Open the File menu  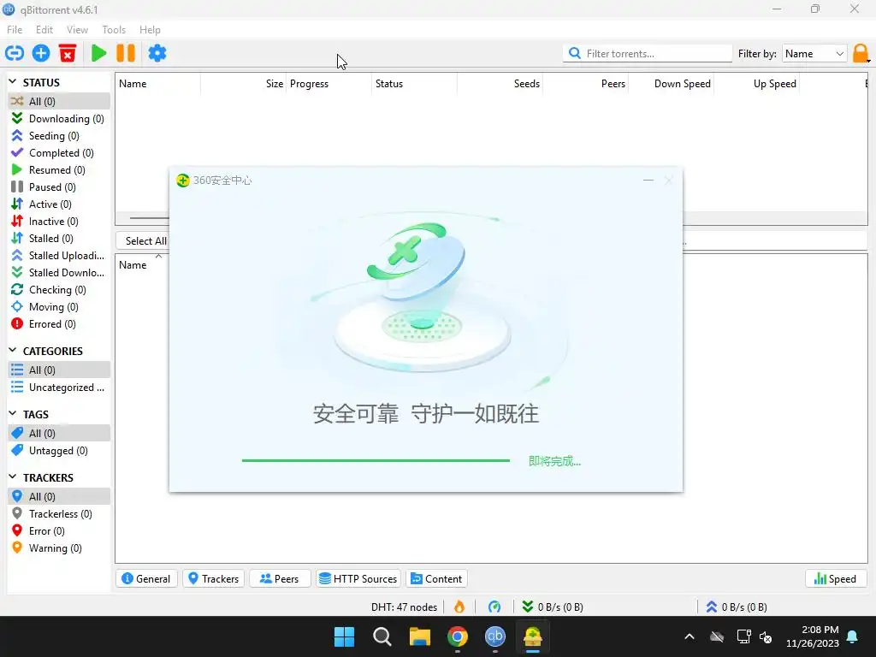click(x=15, y=30)
